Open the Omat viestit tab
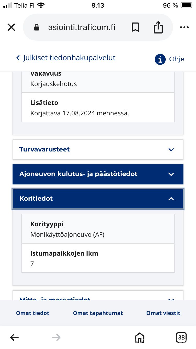 163,313
